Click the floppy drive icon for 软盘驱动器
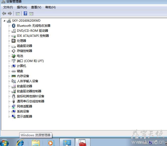 (14, 86)
